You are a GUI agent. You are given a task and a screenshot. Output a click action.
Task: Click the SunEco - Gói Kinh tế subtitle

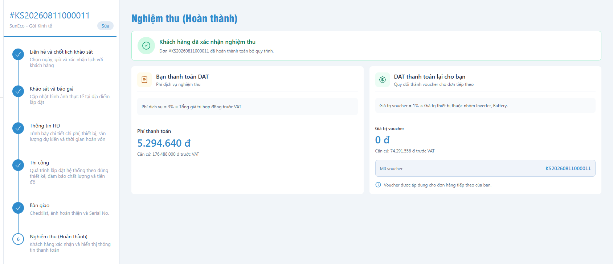point(31,26)
